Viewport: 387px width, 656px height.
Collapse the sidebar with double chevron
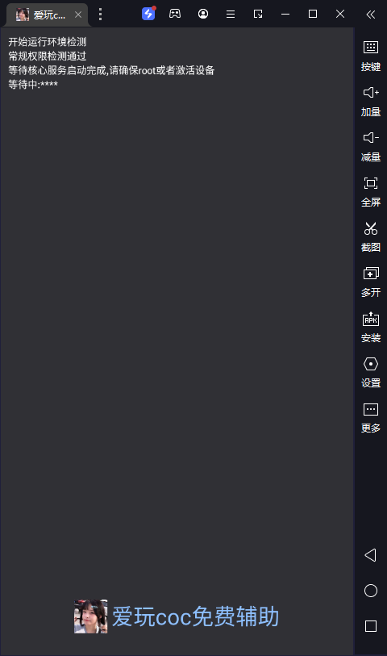pyautogui.click(x=371, y=15)
